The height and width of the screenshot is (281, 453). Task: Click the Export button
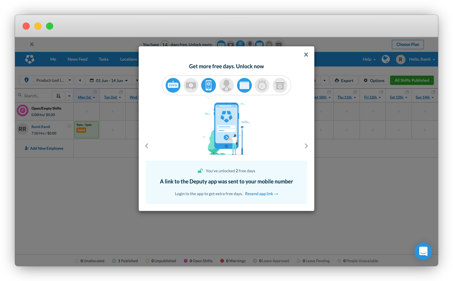click(344, 81)
